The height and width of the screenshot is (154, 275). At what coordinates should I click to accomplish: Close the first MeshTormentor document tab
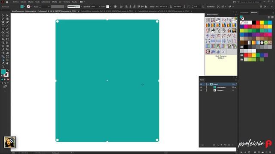[x=78, y=11]
